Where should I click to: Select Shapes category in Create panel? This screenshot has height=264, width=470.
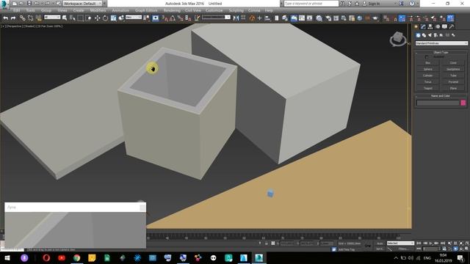[424, 35]
